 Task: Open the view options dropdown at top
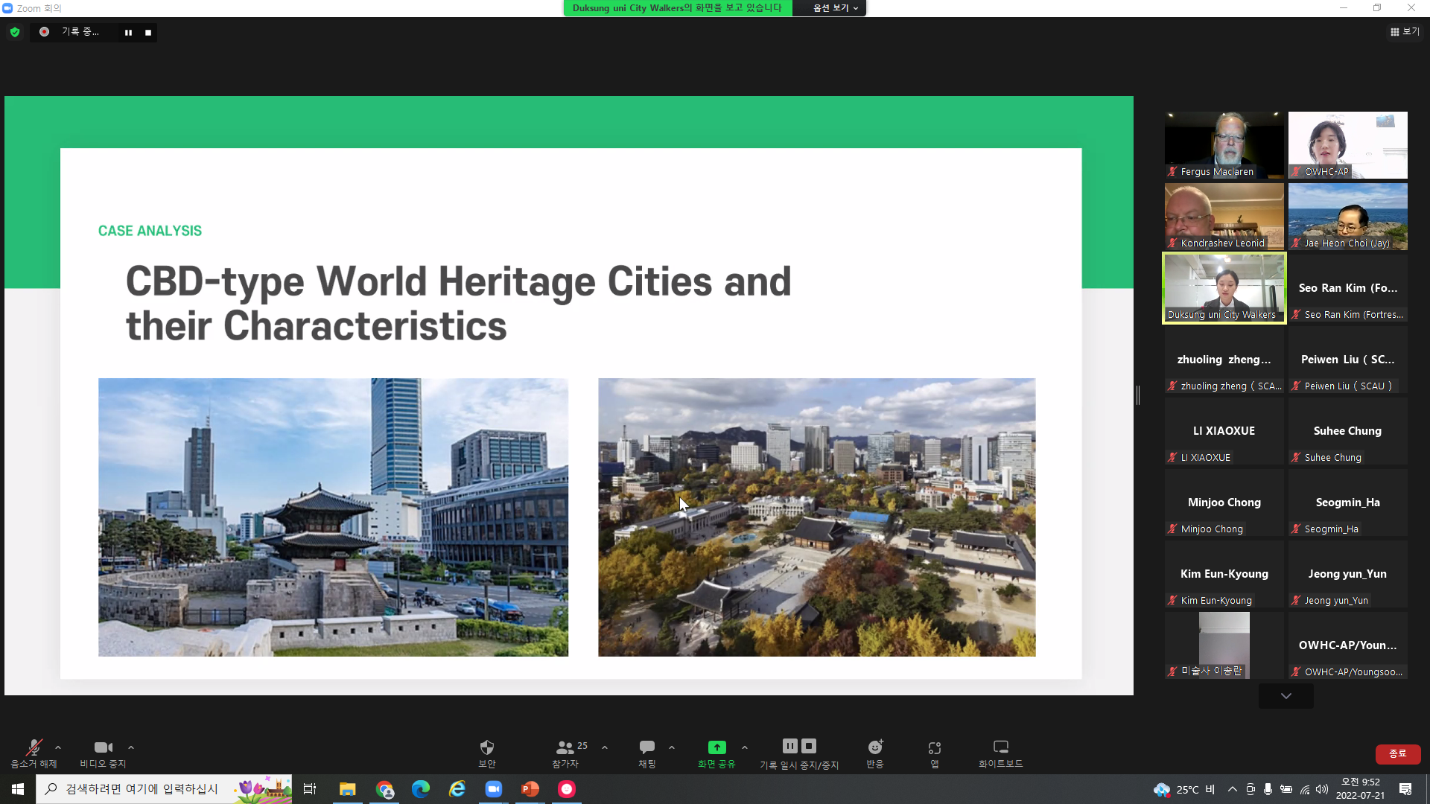coord(836,8)
